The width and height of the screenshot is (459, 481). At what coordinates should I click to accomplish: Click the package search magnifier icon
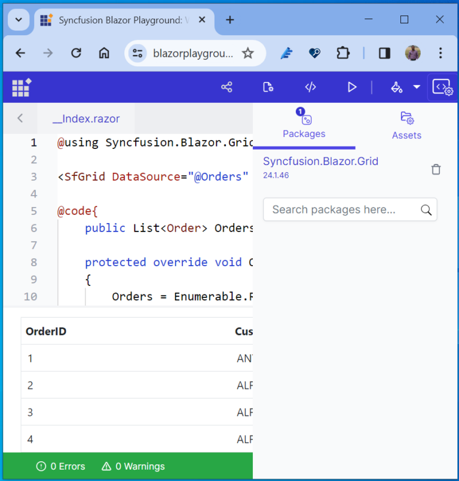click(x=426, y=210)
